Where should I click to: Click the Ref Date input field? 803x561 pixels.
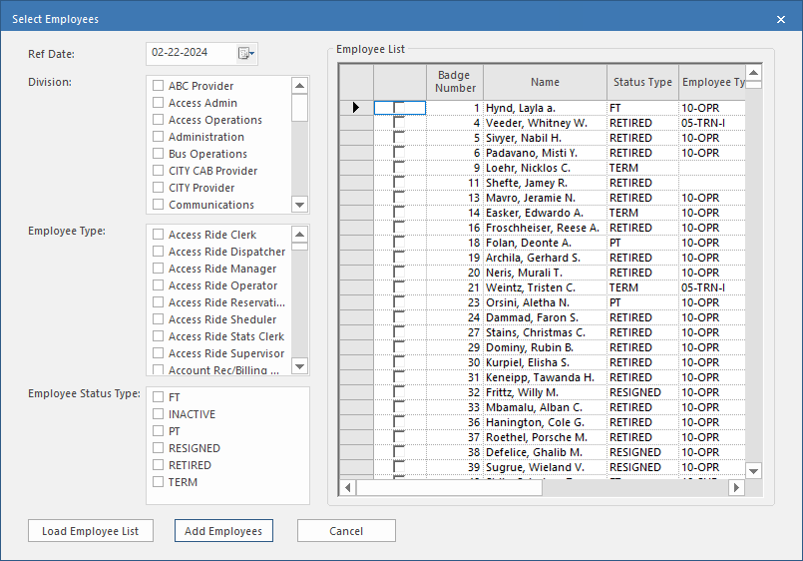click(x=190, y=53)
